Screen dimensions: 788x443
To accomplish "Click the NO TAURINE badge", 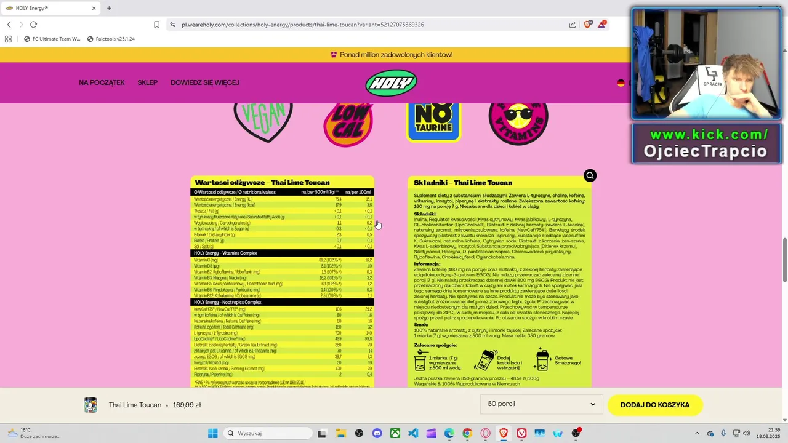I will click(x=434, y=122).
